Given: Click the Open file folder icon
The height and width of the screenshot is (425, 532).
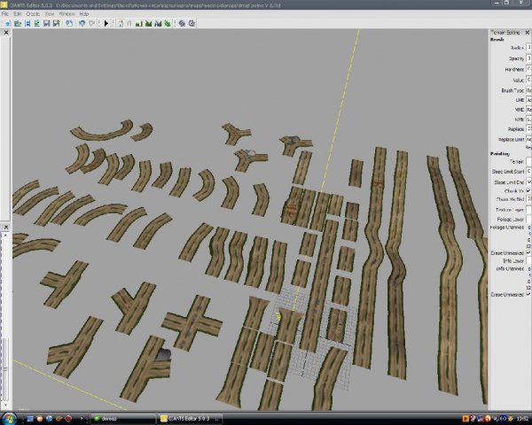Looking at the screenshot, I should tap(18, 23).
